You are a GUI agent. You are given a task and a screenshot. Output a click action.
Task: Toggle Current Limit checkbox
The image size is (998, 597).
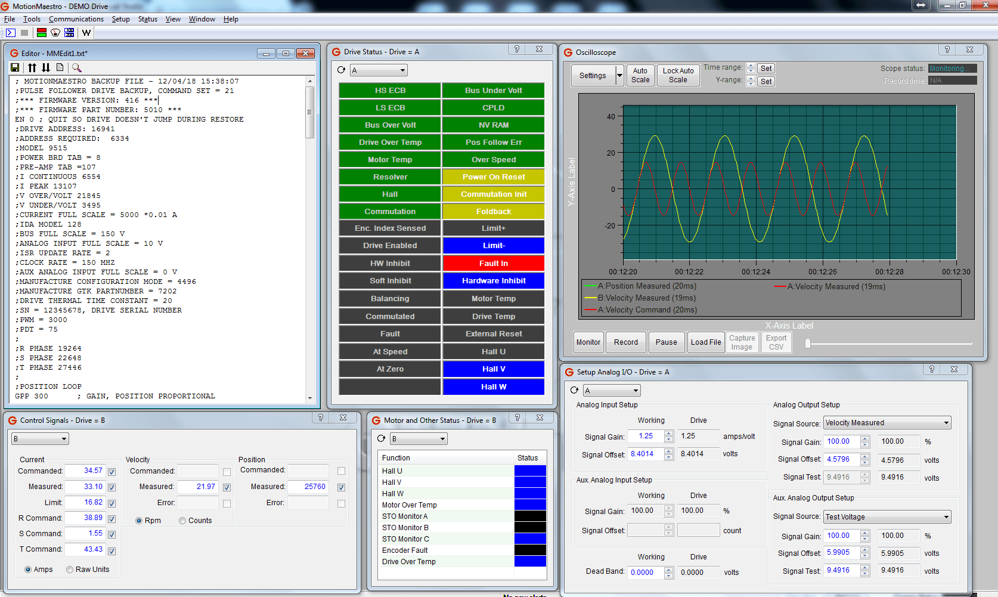pos(111,503)
